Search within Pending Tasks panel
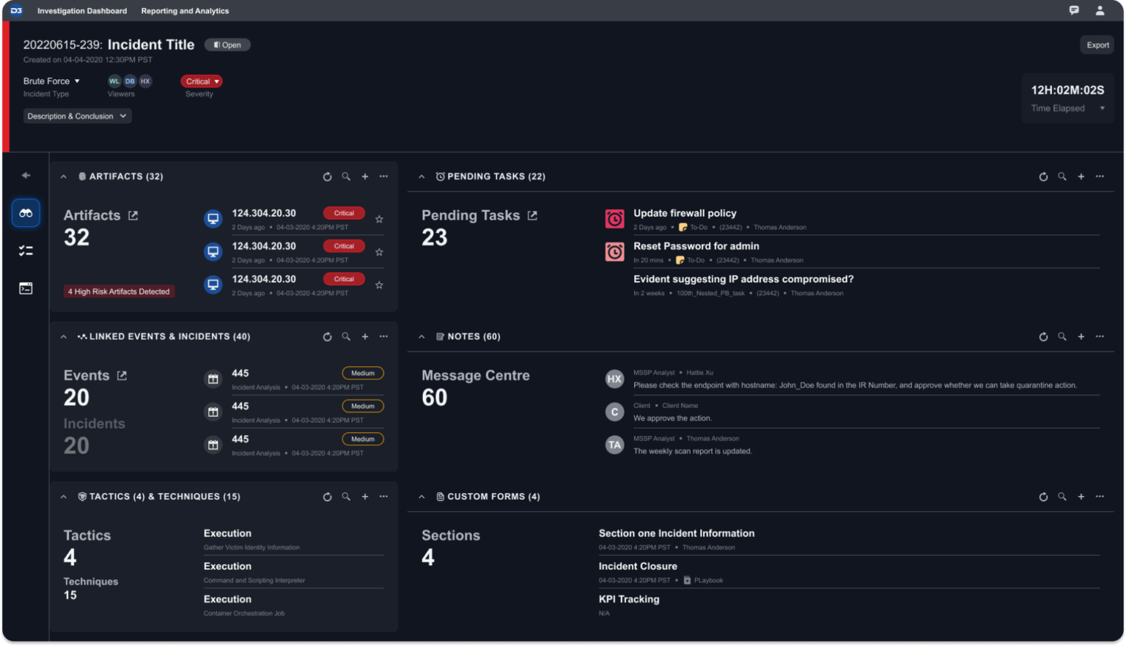The width and height of the screenshot is (1126, 646). coord(1061,177)
